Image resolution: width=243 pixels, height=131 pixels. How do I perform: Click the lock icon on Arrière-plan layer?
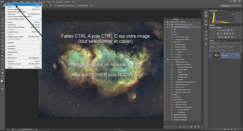coord(238,56)
